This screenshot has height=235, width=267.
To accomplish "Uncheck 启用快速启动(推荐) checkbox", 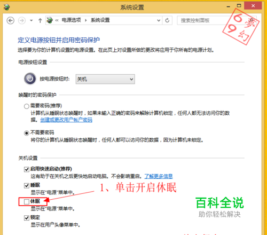I will pyautogui.click(x=27, y=169).
